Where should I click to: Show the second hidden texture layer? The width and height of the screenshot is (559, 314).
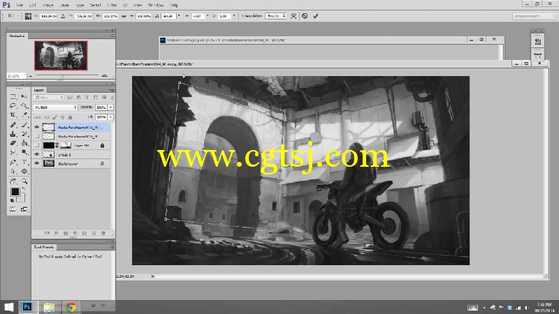[x=37, y=136]
